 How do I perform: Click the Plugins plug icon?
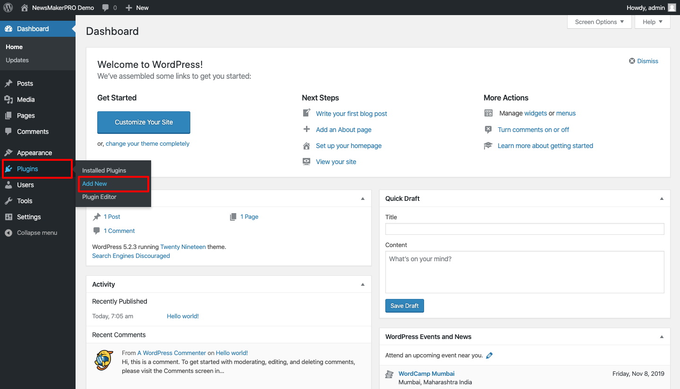click(8, 169)
